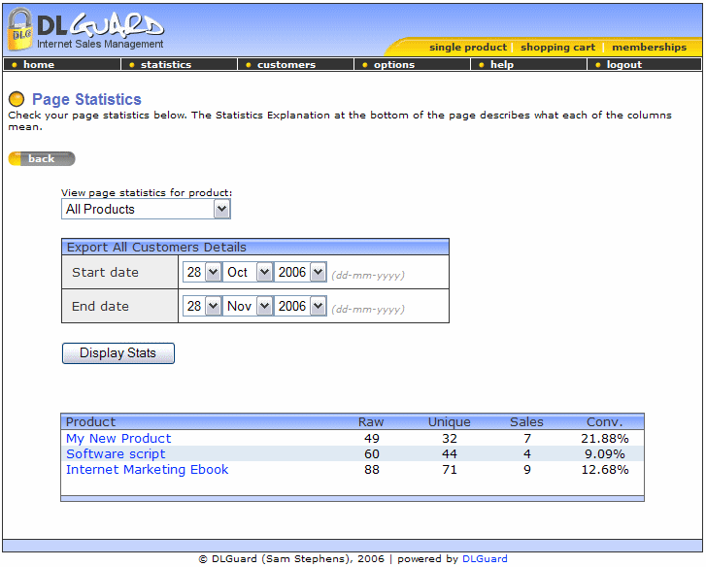The width and height of the screenshot is (706, 567).
Task: Open the My New Product link
Action: [118, 439]
